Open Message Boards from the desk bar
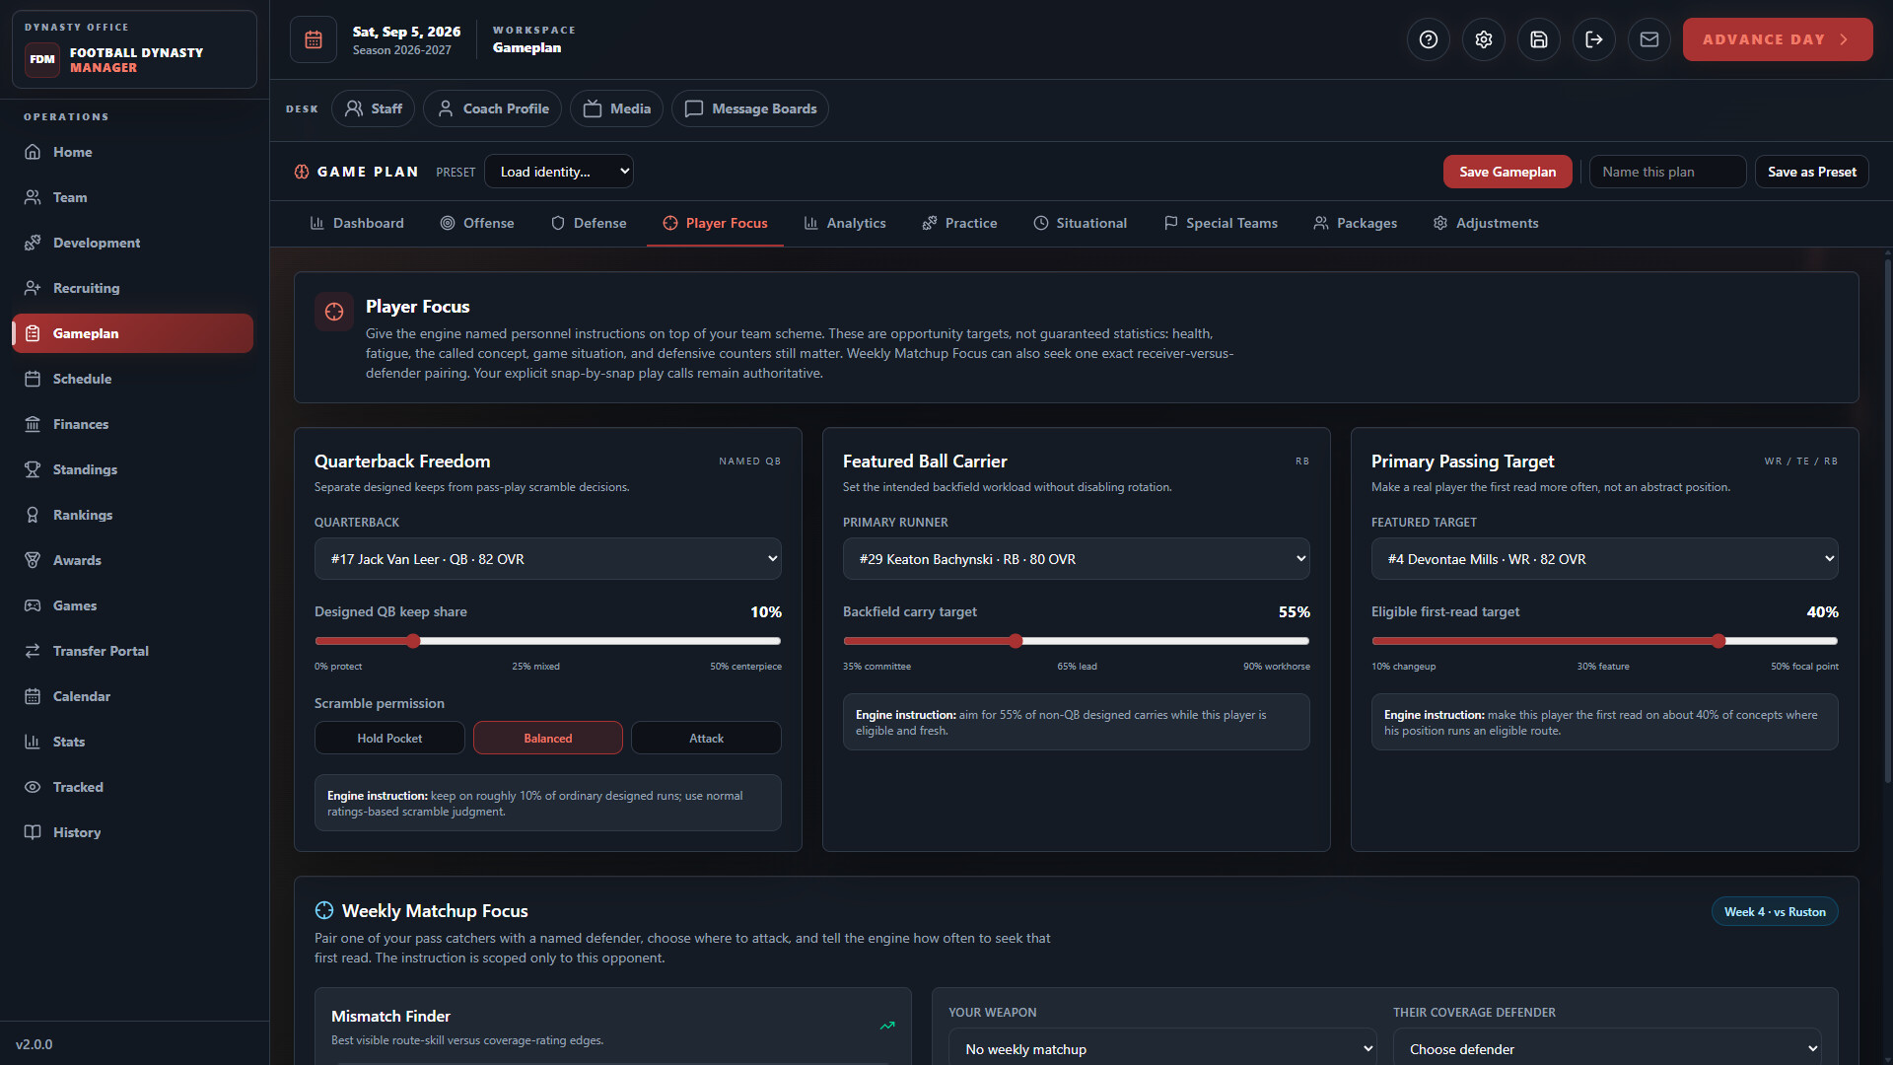Screen dimensions: 1893x1065 coord(750,108)
